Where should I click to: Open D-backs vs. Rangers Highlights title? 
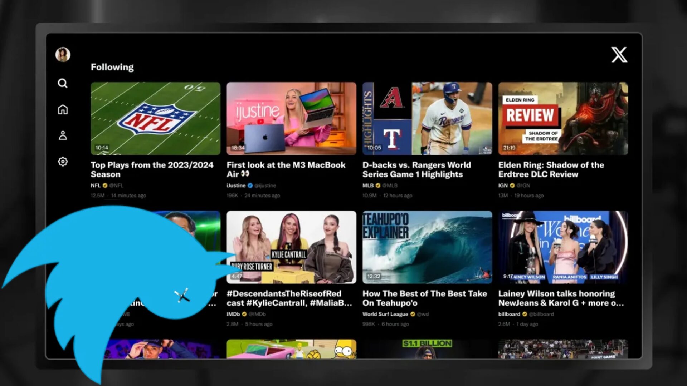(416, 169)
